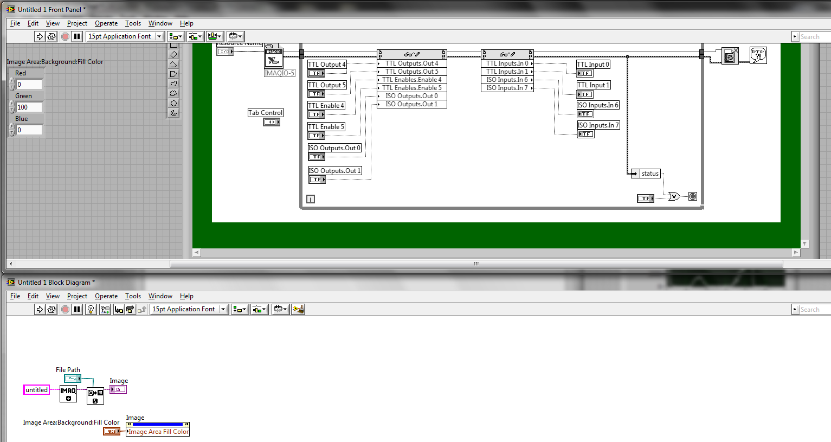Click the Green numeric field showing 100

tap(29, 107)
